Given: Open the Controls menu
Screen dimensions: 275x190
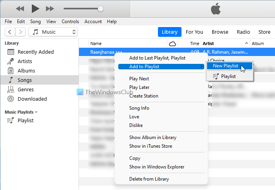Looking at the screenshot, I should coord(70,22).
